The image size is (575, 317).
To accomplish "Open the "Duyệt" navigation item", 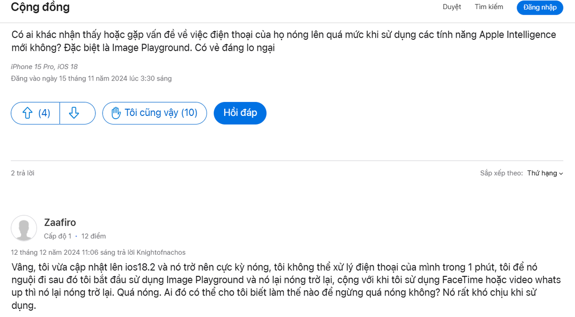I will click(x=451, y=7).
